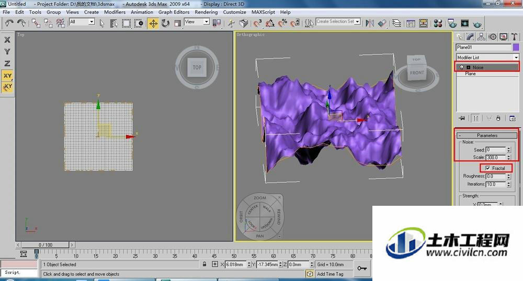Activate the Select and Move tool

click(x=153, y=23)
